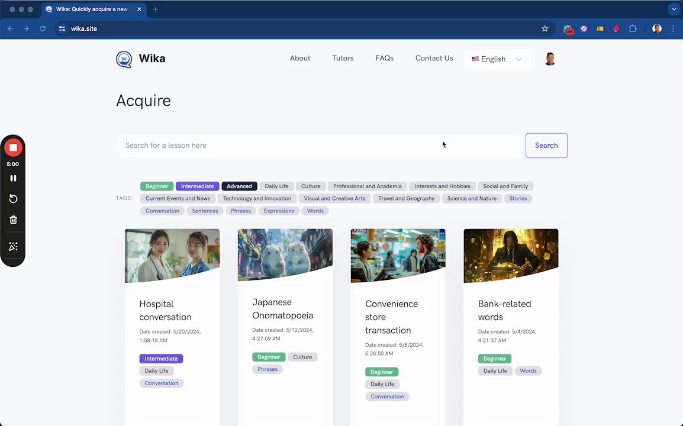
Task: Toggle the Interests and Hobbies tag
Action: [442, 186]
